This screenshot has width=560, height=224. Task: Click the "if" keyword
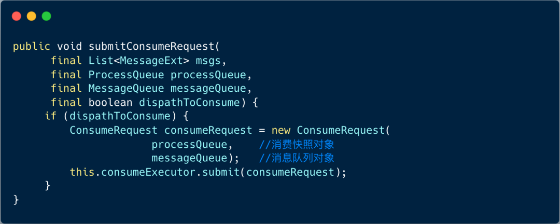pyautogui.click(x=50, y=116)
